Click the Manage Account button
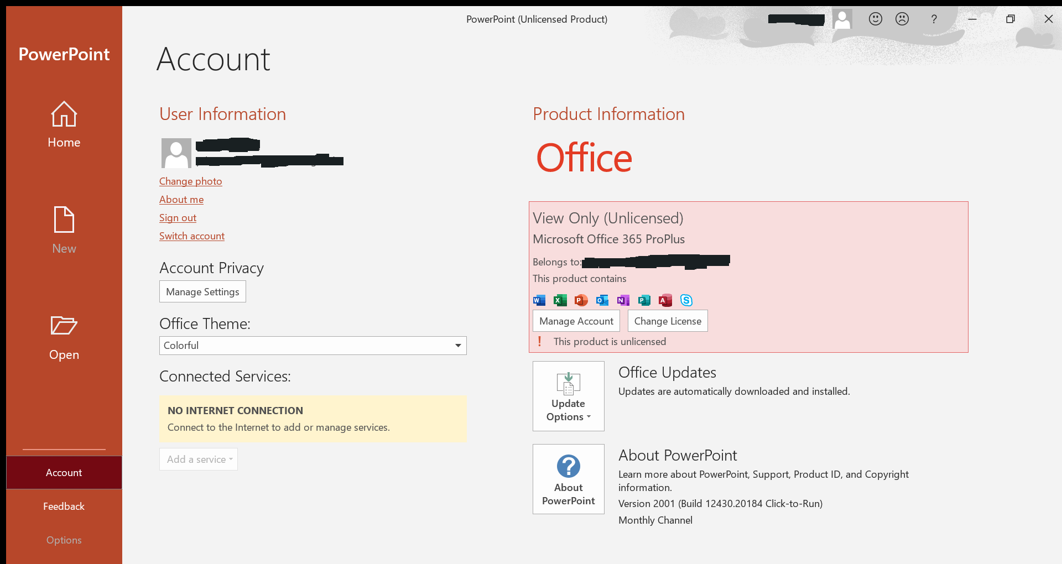The image size is (1062, 564). tap(576, 321)
